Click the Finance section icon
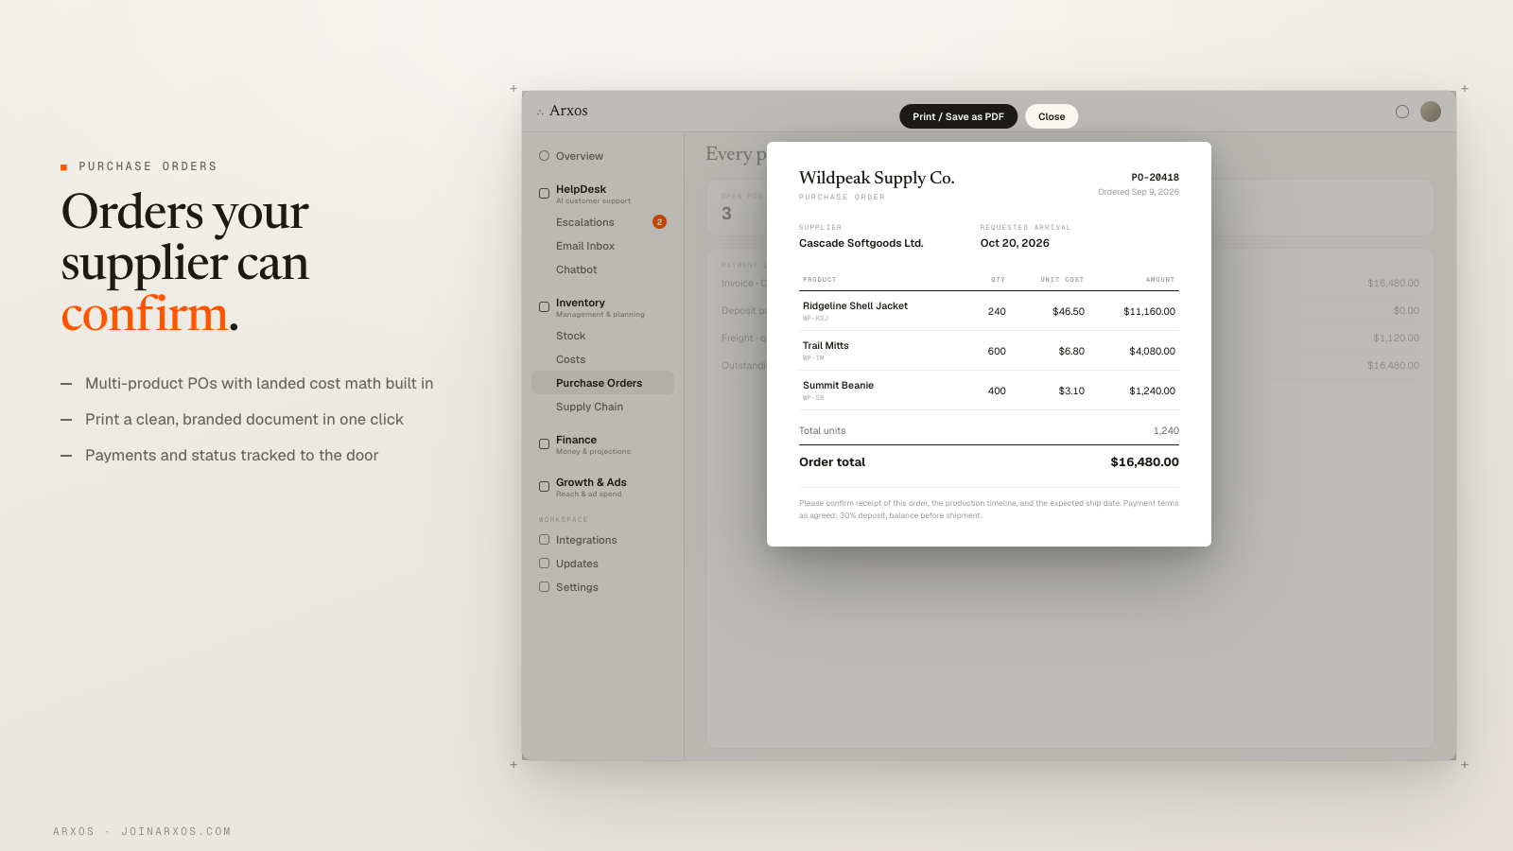The image size is (1513, 851). [x=544, y=444]
